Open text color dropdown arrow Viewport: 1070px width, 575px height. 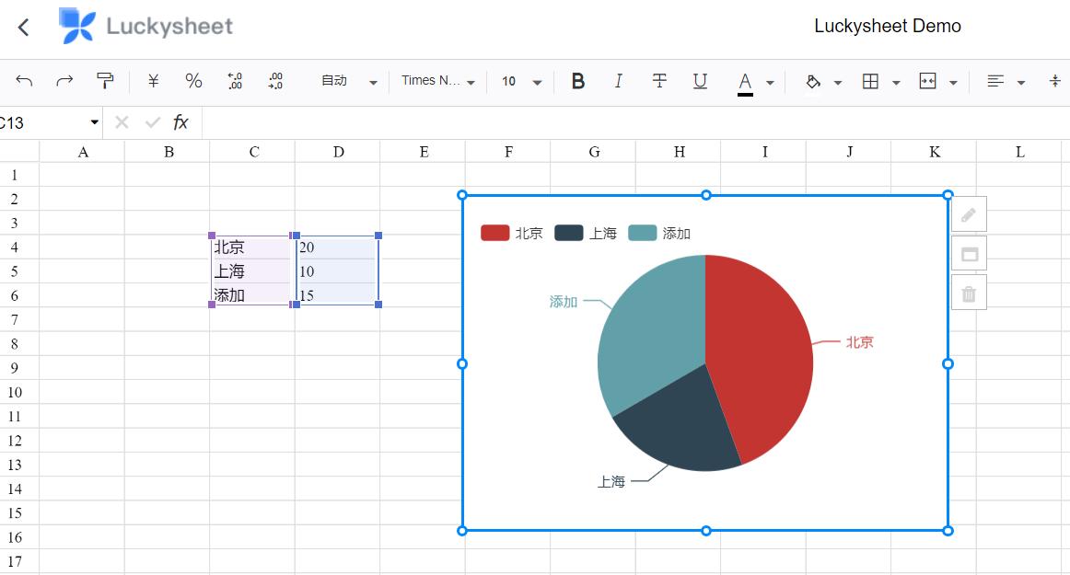tap(771, 83)
